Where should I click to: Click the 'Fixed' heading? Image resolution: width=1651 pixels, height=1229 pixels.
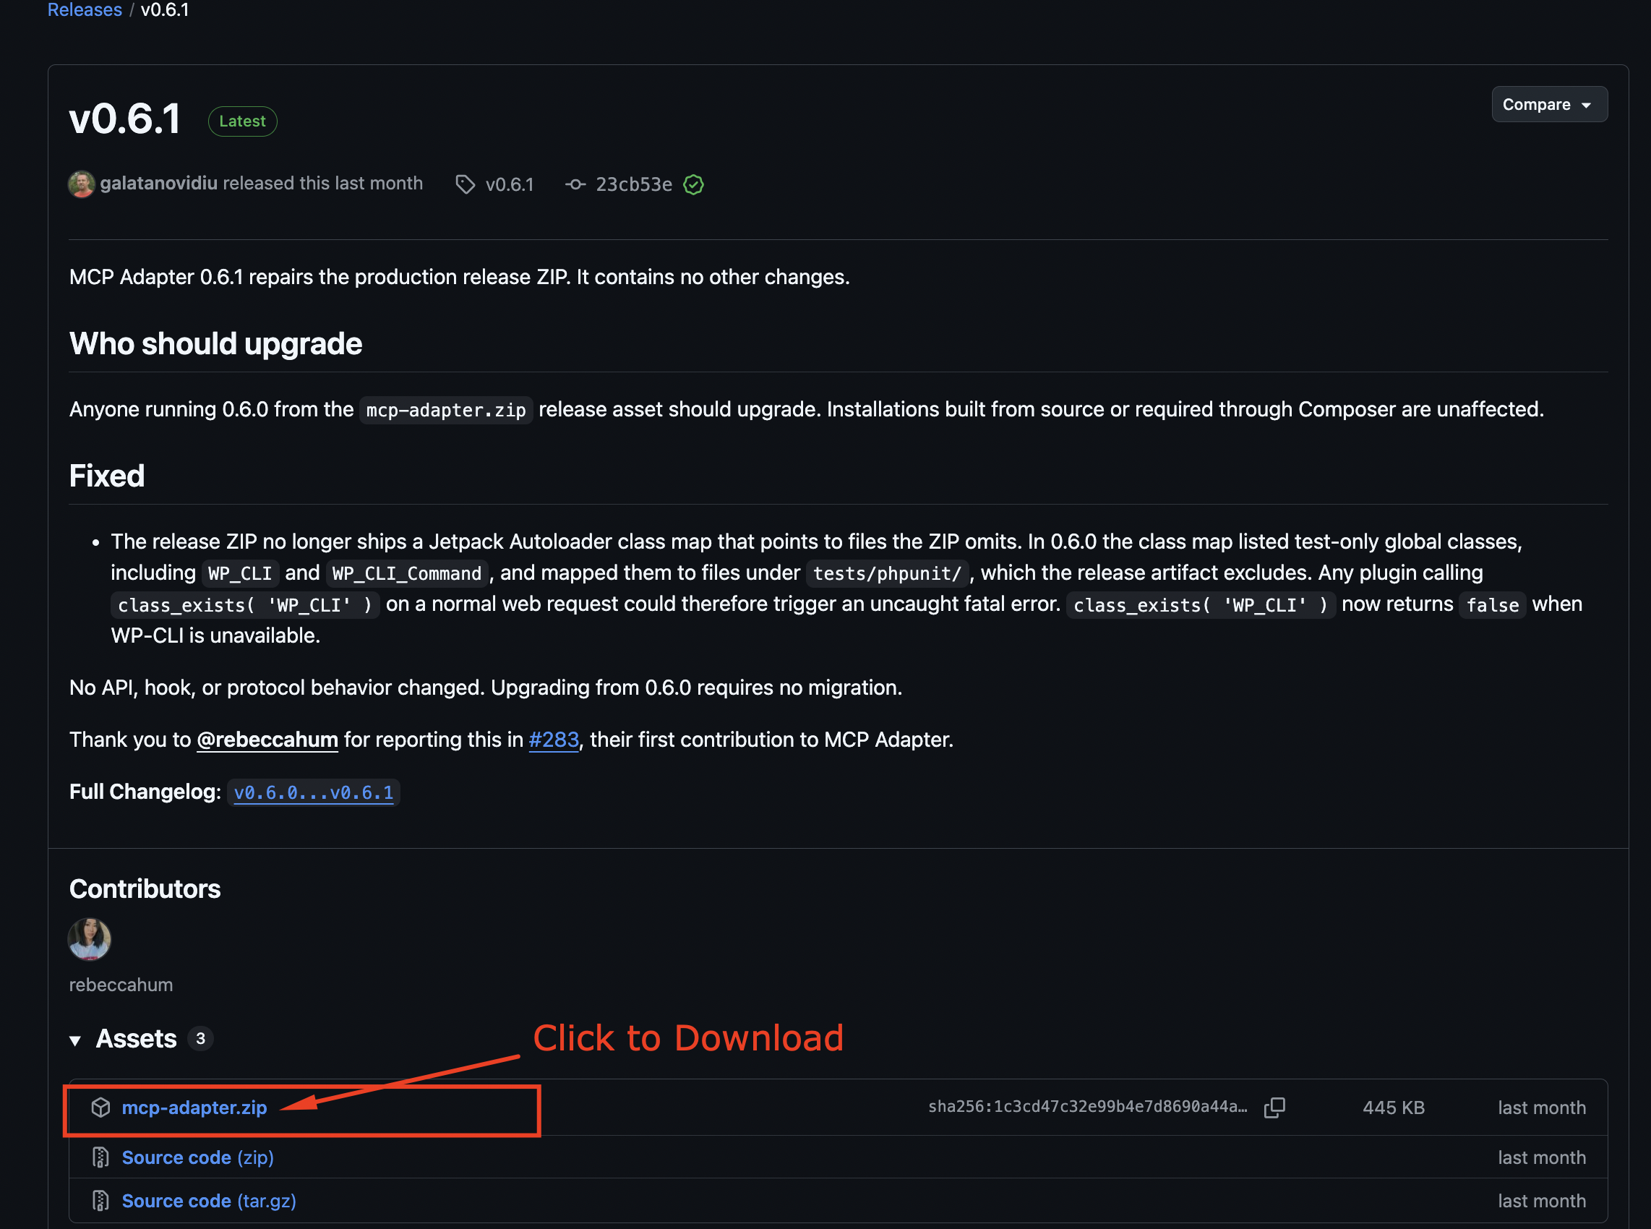[x=107, y=476]
